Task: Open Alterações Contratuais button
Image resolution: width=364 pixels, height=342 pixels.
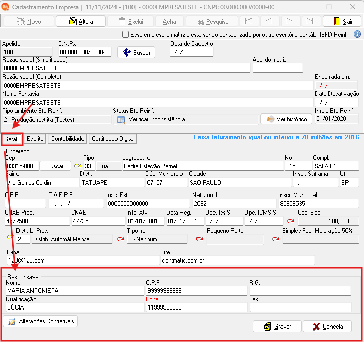Action: coord(40,321)
